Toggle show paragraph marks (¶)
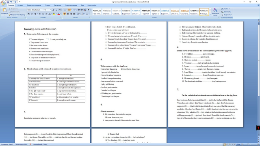The image size is (260, 146). point(89,10)
